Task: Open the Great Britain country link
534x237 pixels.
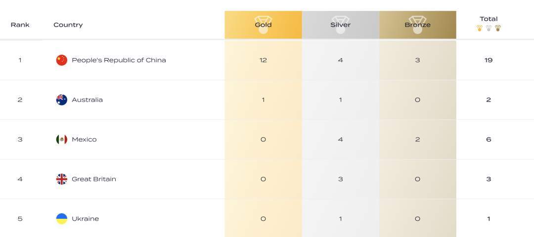Action: (93, 179)
